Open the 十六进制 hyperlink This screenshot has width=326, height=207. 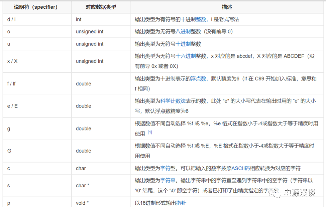(186, 56)
